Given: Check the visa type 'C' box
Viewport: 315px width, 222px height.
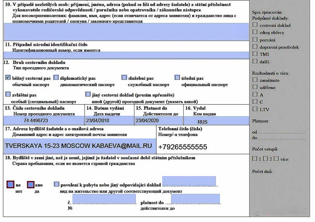Looking at the screenshot, I should click(255, 101).
